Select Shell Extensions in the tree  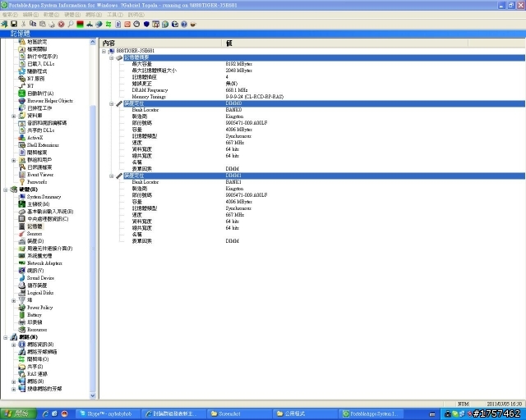(43, 145)
